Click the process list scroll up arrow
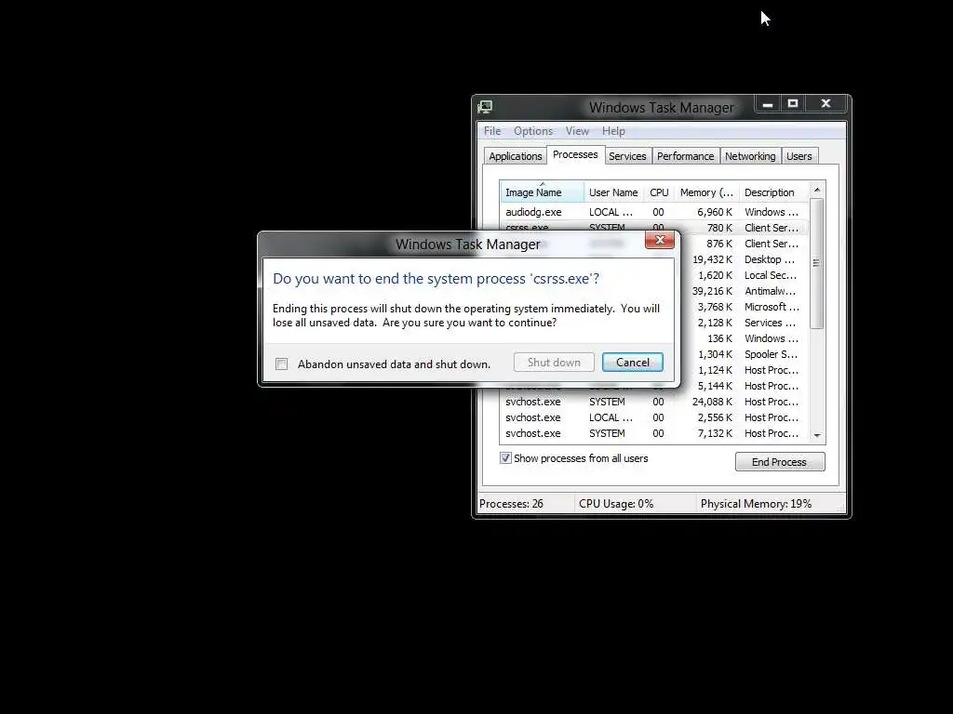953x714 pixels. 817,190
